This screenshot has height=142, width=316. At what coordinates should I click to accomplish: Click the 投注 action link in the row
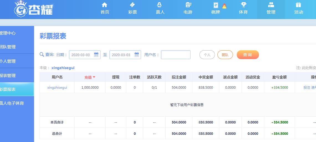pos(307,88)
